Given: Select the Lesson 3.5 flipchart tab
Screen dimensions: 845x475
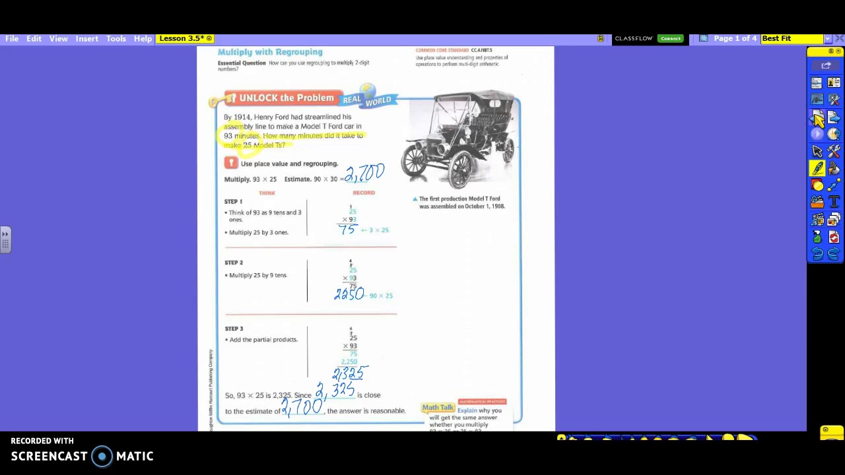Looking at the screenshot, I should click(x=186, y=38).
